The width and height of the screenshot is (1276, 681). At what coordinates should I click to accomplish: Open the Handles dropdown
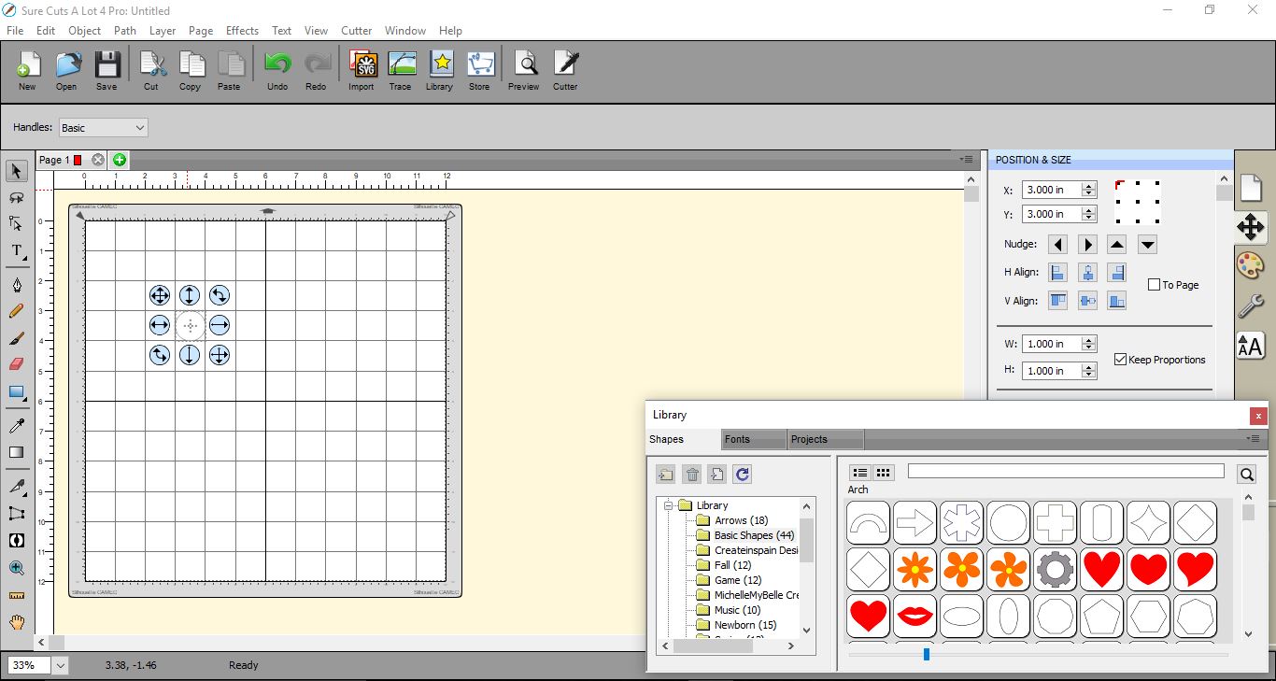coord(103,128)
